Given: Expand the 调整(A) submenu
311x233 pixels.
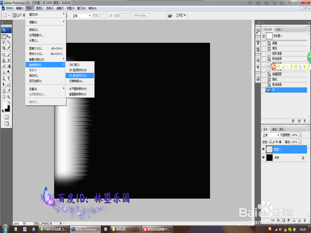Looking at the screenshot, I should click(45, 22).
